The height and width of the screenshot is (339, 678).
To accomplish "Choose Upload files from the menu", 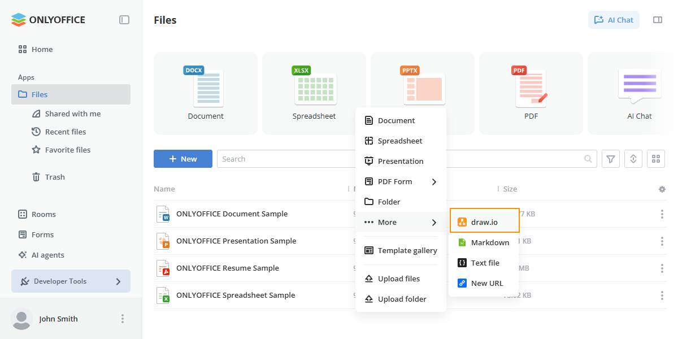I will pyautogui.click(x=401, y=279).
